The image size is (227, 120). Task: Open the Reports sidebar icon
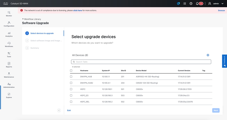click(x=9, y=64)
